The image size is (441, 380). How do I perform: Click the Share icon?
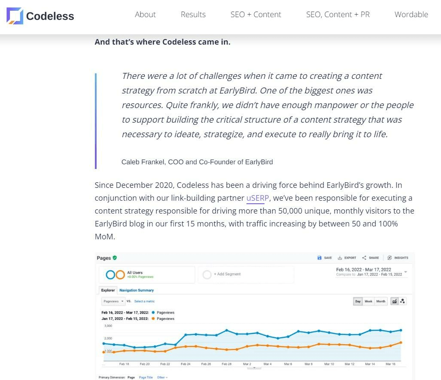[364, 258]
